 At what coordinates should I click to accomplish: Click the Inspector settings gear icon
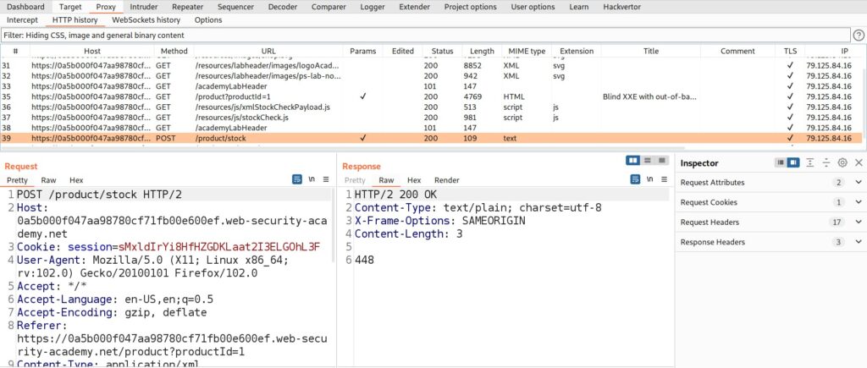coord(842,162)
